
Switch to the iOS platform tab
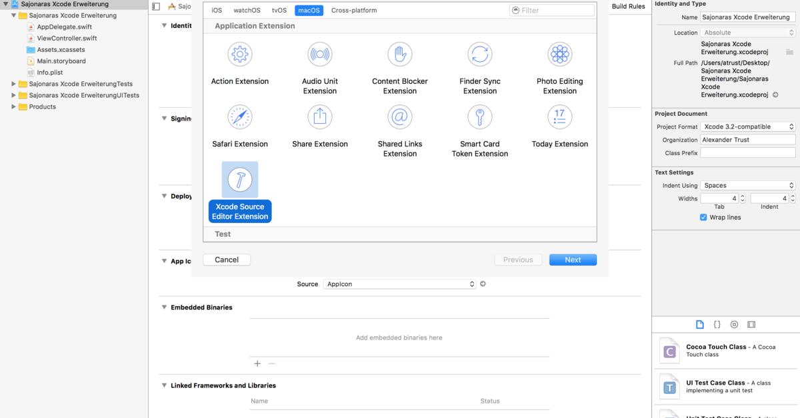point(217,10)
